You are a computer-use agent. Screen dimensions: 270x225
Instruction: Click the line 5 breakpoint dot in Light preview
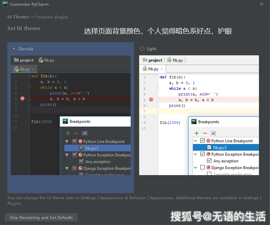pos(151,99)
